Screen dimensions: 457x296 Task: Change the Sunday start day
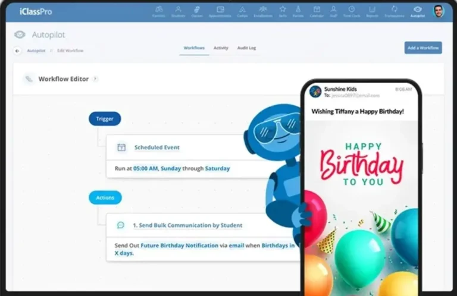pos(171,169)
